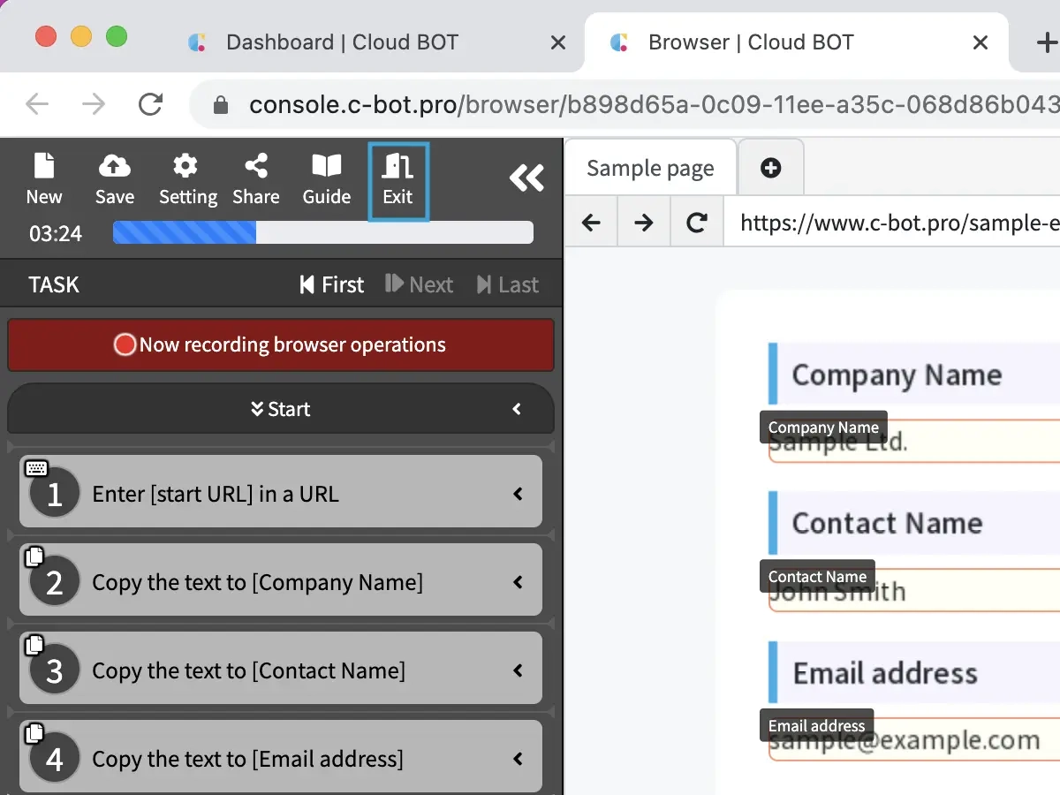Image resolution: width=1060 pixels, height=795 pixels.
Task: Click the embedded browser URL field
Action: pyautogui.click(x=892, y=223)
